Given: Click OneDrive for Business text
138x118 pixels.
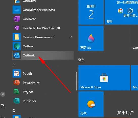Looking at the screenshot, I should (39, 10).
